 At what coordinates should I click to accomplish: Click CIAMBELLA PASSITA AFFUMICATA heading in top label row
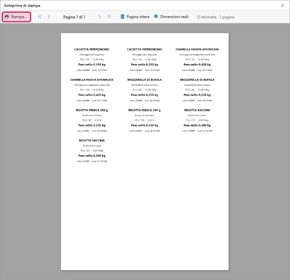[197, 50]
